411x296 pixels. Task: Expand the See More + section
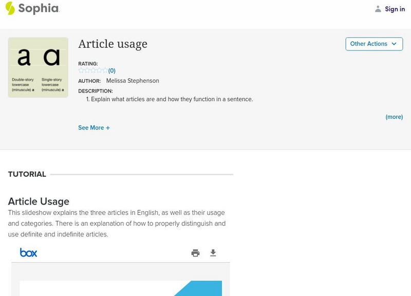point(94,127)
